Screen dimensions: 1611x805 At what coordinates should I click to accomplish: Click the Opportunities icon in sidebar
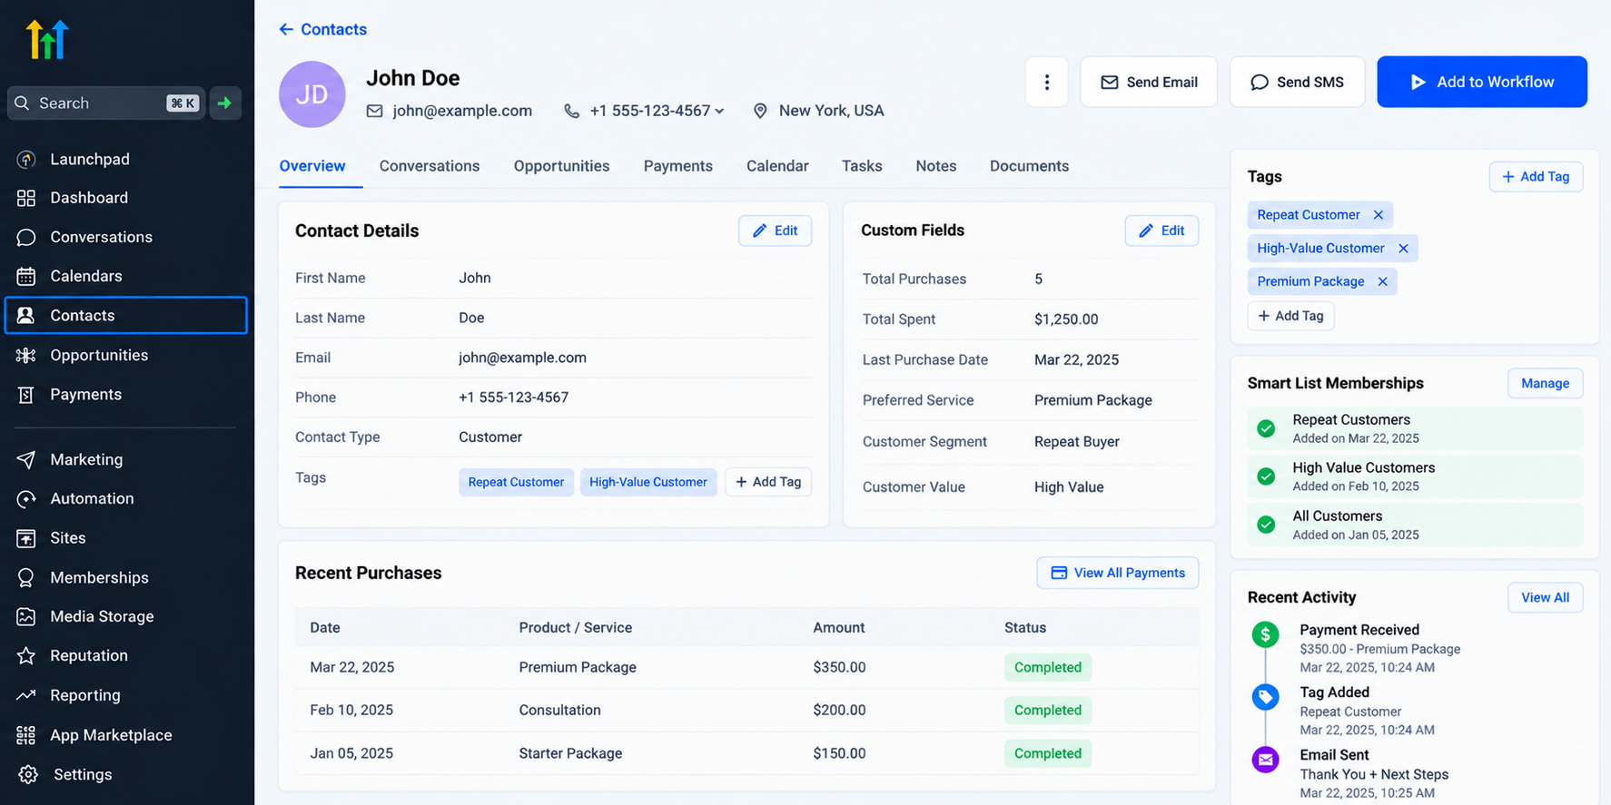click(26, 356)
